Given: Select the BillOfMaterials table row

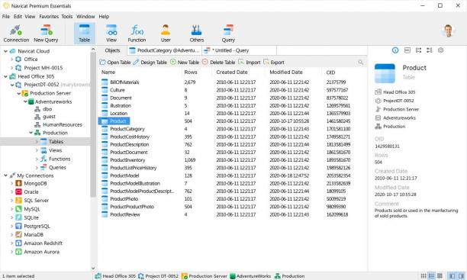Looking at the screenshot, I should (x=232, y=82).
